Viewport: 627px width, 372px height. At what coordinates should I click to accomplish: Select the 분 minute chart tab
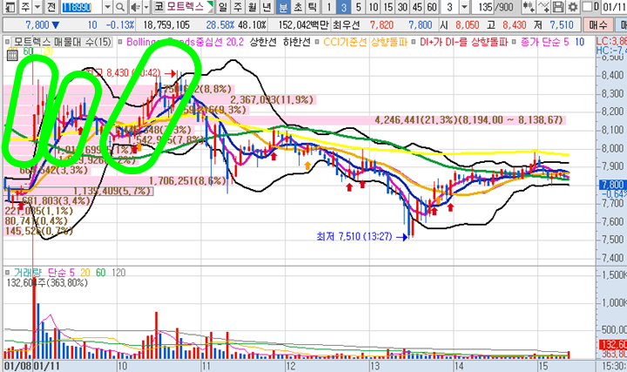[283, 7]
